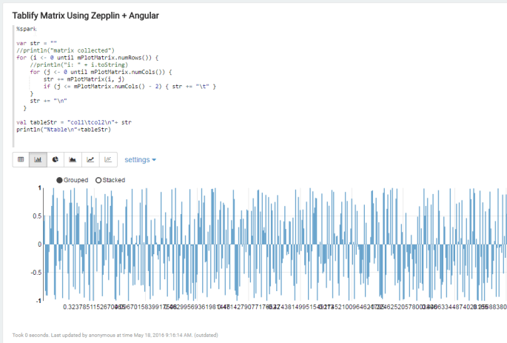Click the %spark interpreter line in editor
The height and width of the screenshot is (343, 507).
27,29
